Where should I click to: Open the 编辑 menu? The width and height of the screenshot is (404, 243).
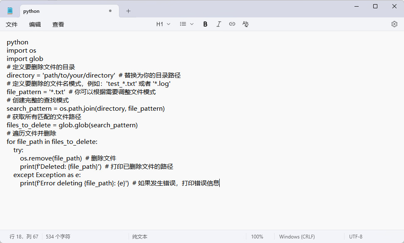pyautogui.click(x=35, y=24)
